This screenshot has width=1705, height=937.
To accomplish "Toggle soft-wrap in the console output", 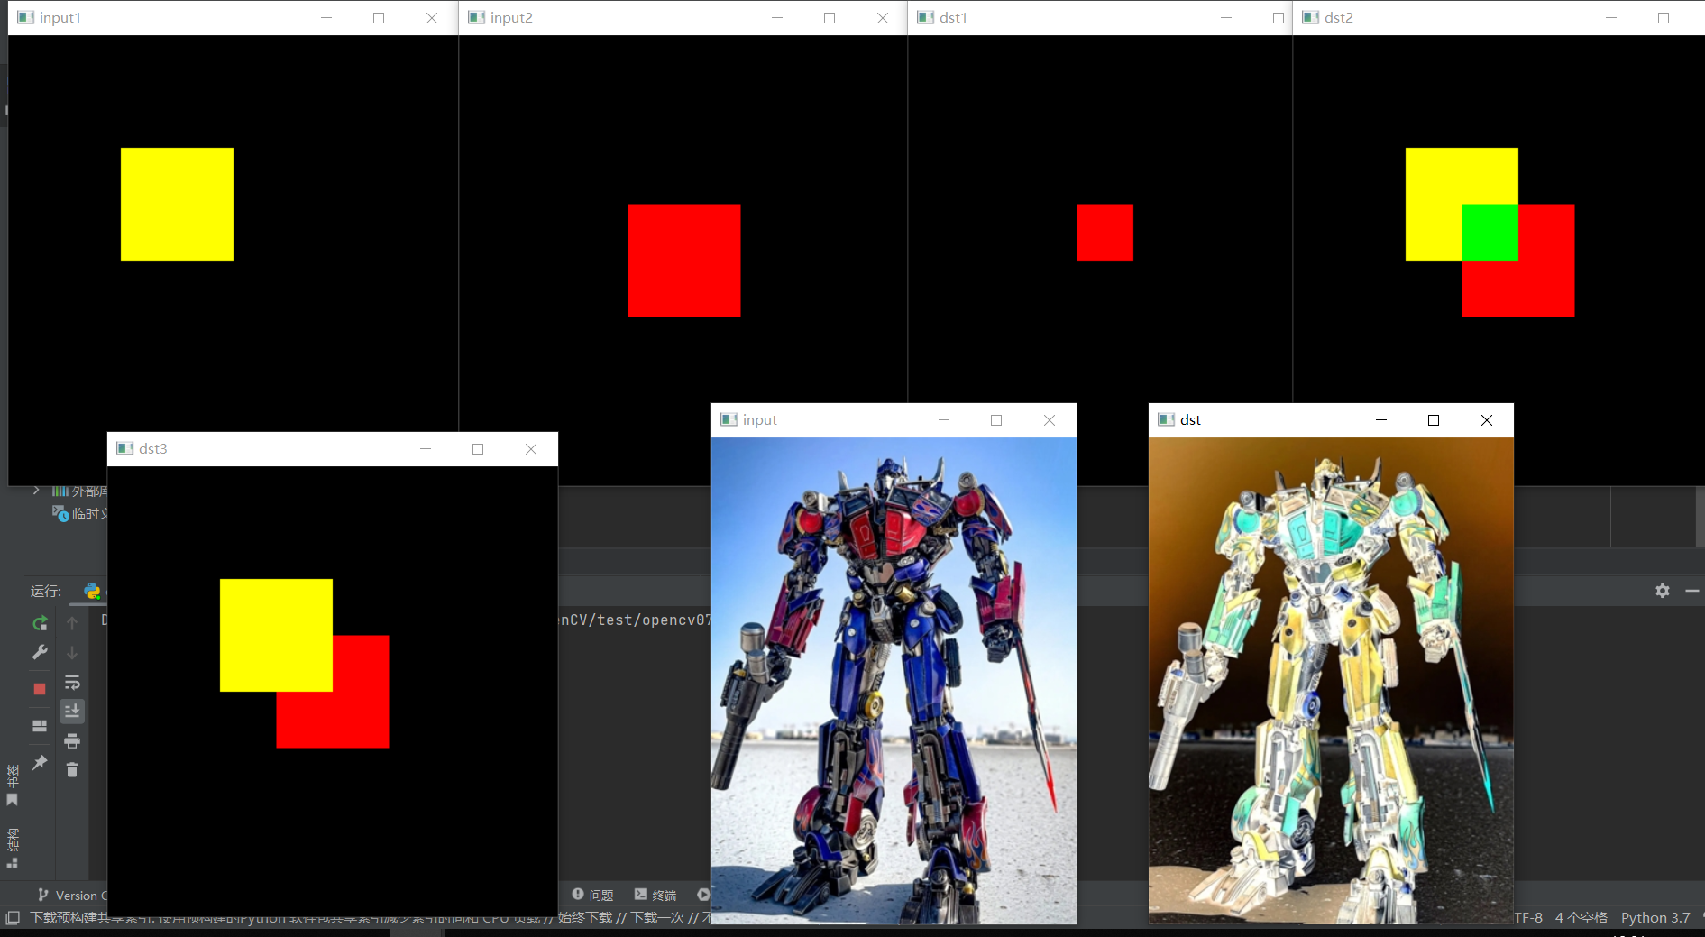I will 71,684.
